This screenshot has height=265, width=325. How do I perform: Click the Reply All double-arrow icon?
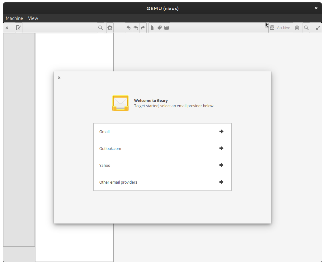tap(136, 28)
